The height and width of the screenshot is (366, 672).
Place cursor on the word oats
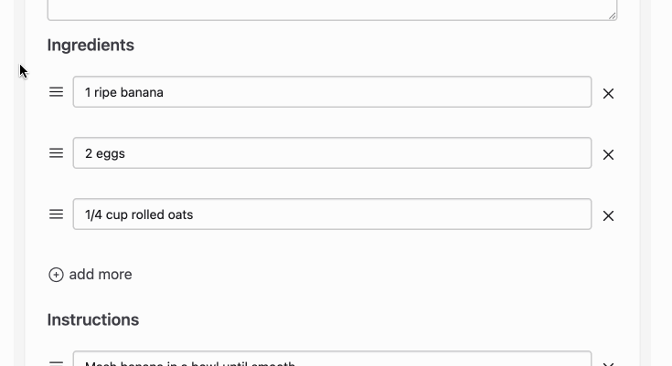click(x=180, y=214)
